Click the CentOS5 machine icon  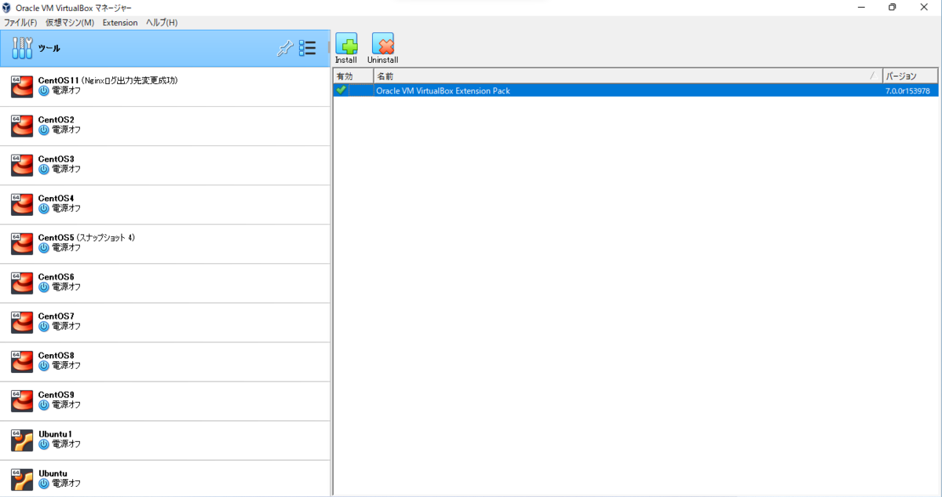(x=22, y=243)
